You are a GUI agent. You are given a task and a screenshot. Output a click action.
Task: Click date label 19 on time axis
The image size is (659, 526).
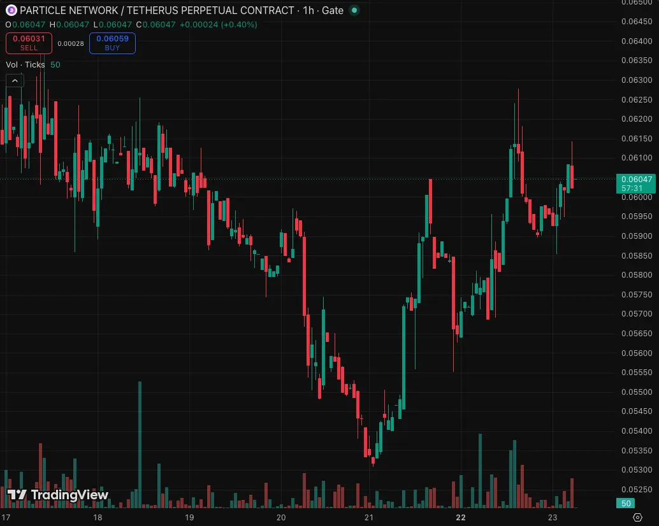tap(189, 518)
